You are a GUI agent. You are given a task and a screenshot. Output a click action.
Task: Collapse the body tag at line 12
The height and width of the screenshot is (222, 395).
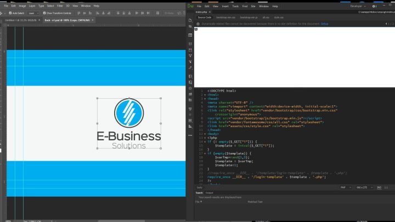click(205, 134)
